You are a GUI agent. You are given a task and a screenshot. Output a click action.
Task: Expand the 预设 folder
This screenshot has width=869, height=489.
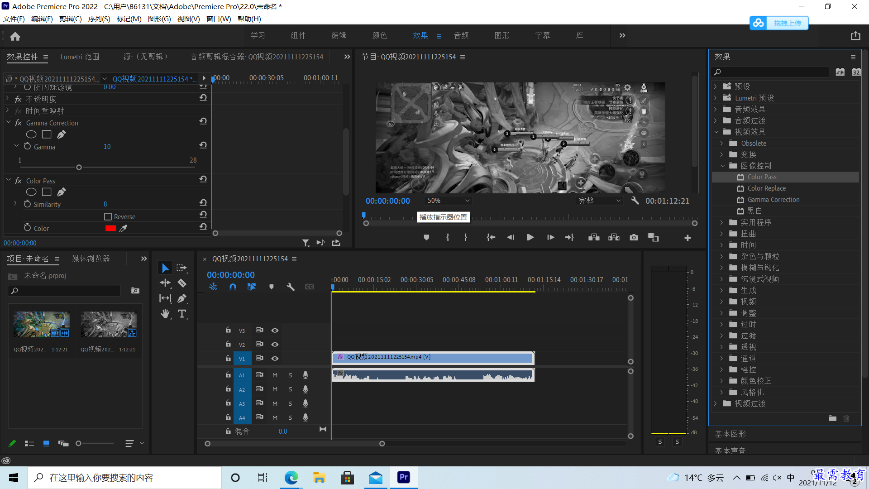pos(716,86)
